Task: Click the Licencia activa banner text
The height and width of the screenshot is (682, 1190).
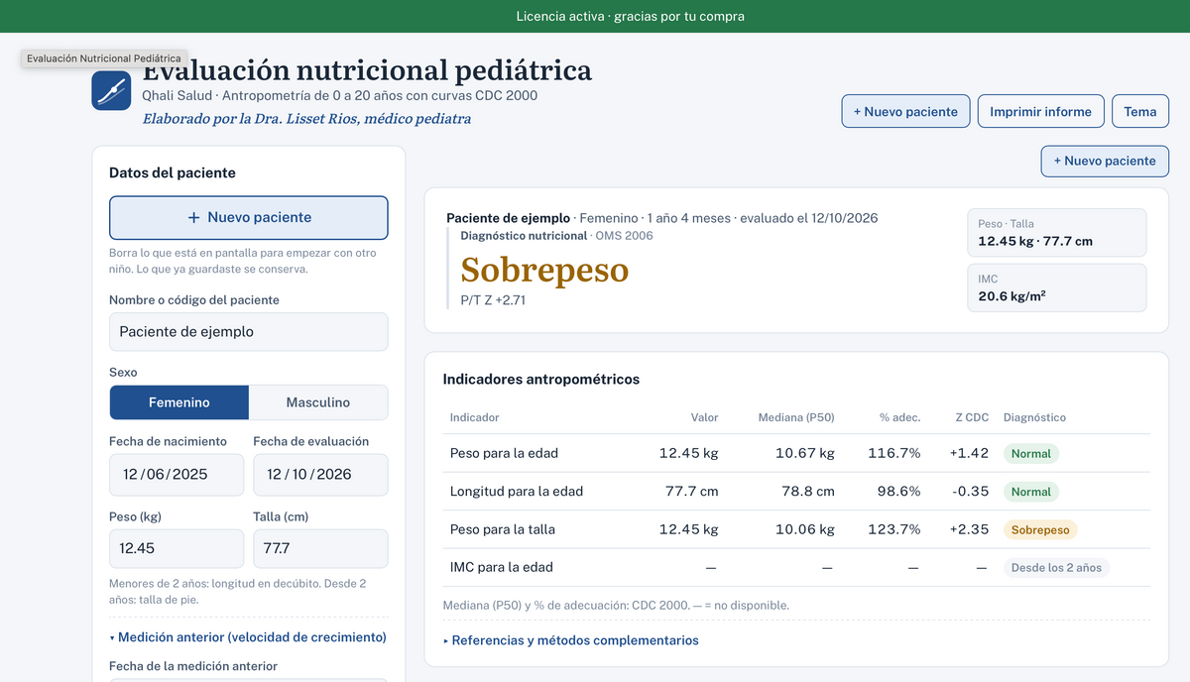Action: 630,16
